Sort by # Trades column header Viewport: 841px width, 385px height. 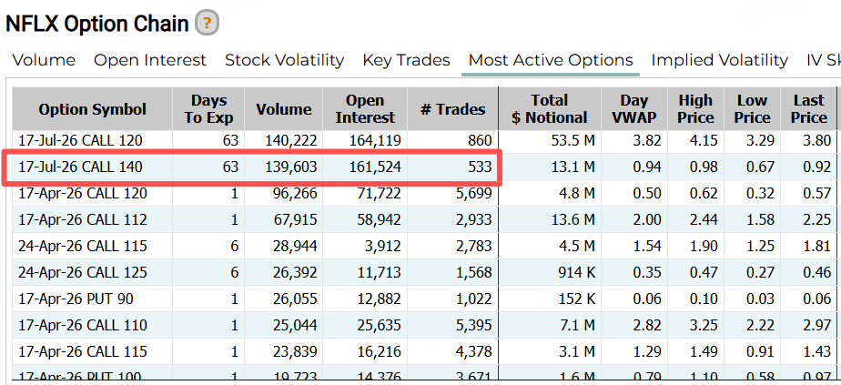point(452,109)
